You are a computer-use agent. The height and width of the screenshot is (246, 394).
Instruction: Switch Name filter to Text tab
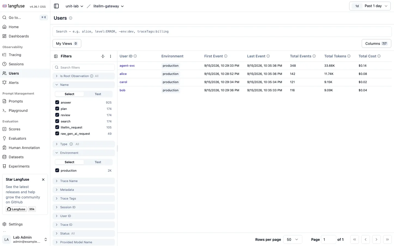pyautogui.click(x=98, y=94)
